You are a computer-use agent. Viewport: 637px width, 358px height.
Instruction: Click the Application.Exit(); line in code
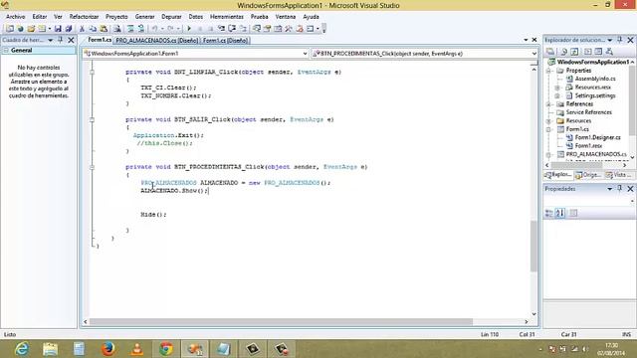168,135
